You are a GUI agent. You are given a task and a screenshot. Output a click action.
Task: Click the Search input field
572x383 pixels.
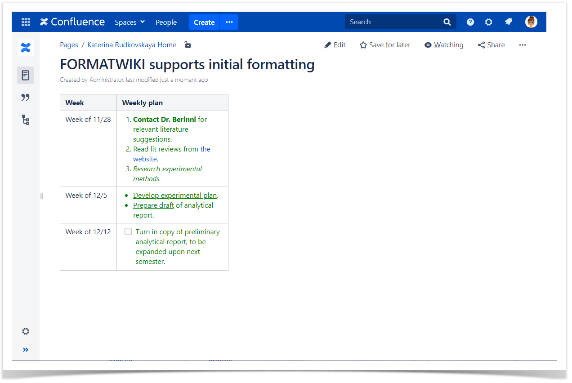[393, 22]
